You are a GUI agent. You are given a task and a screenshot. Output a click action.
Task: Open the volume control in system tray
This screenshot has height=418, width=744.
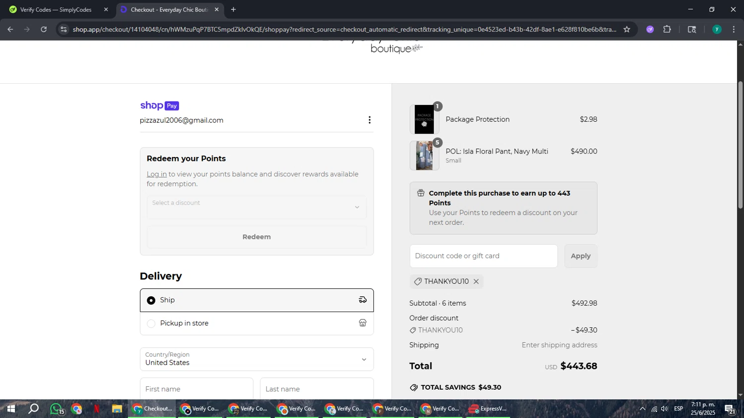(664, 409)
